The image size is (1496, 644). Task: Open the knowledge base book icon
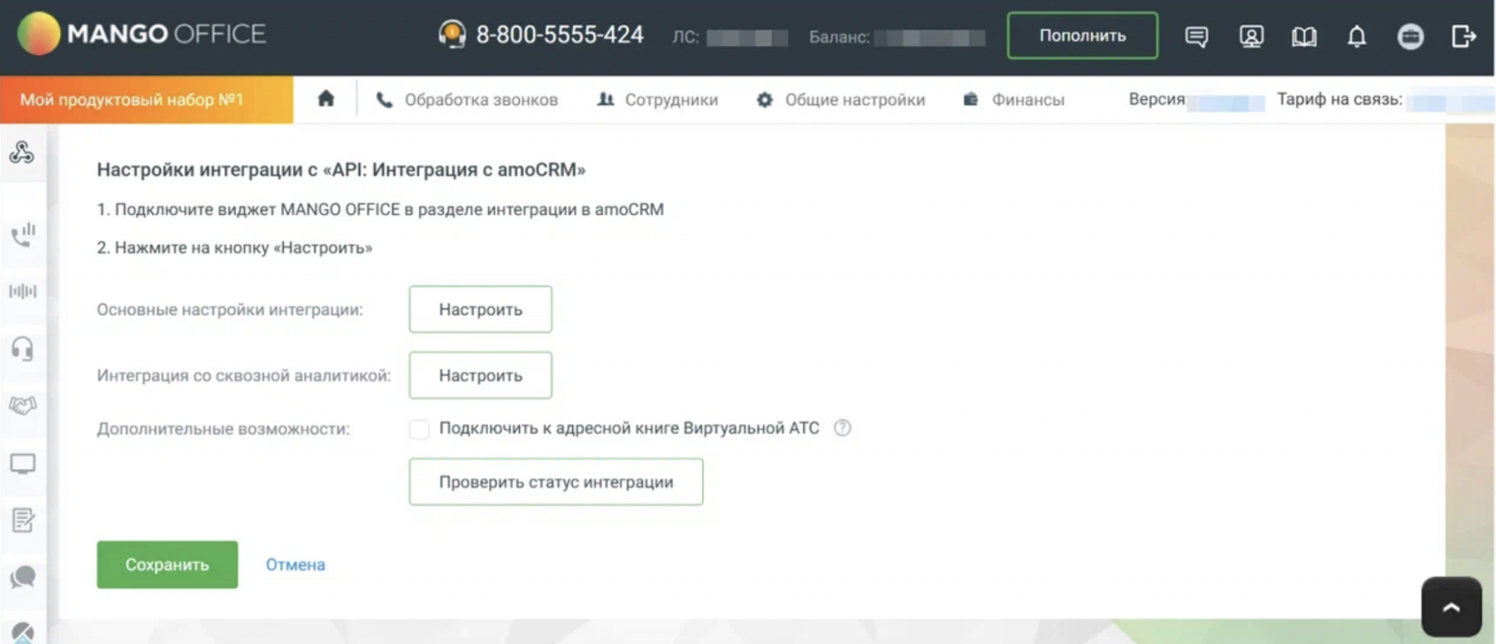1303,36
